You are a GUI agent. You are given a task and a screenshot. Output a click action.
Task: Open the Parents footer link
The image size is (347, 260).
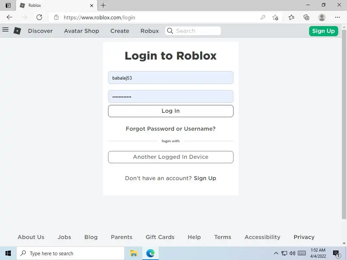tap(122, 237)
